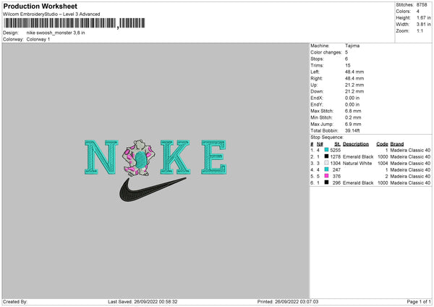Click stitch count 5255 in row 1
Image resolution: width=434 pixels, height=307 pixels.
(x=335, y=150)
